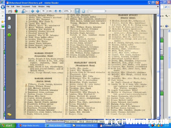Click the Adobe PDF icon in title bar
Viewport: 171px width, 128px height.
7,3
